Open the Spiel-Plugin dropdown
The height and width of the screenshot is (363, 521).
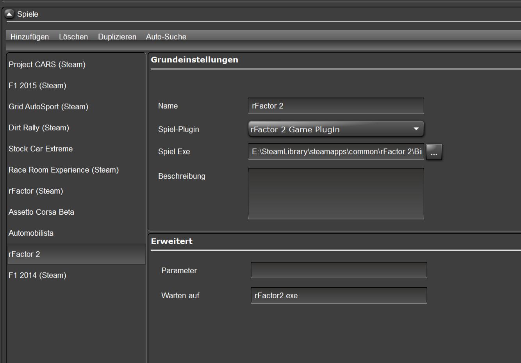point(336,129)
